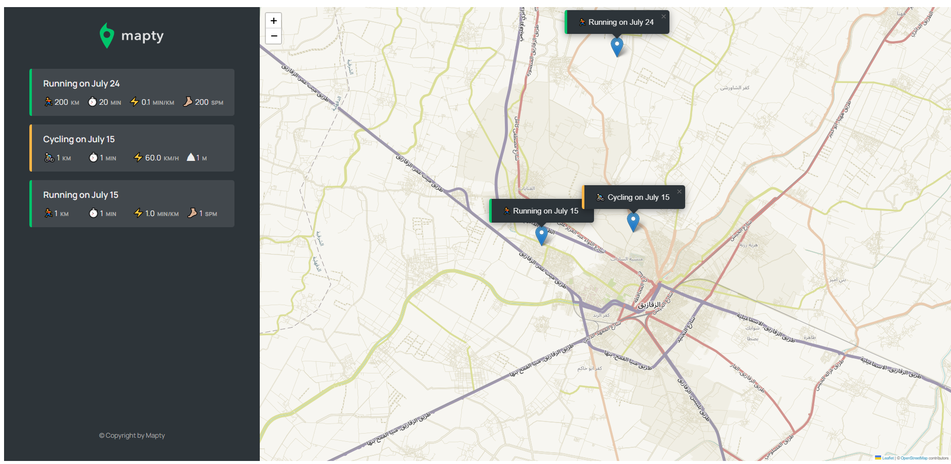The image size is (951, 464).
Task: Click the Running on July 24 map marker
Action: 616,47
